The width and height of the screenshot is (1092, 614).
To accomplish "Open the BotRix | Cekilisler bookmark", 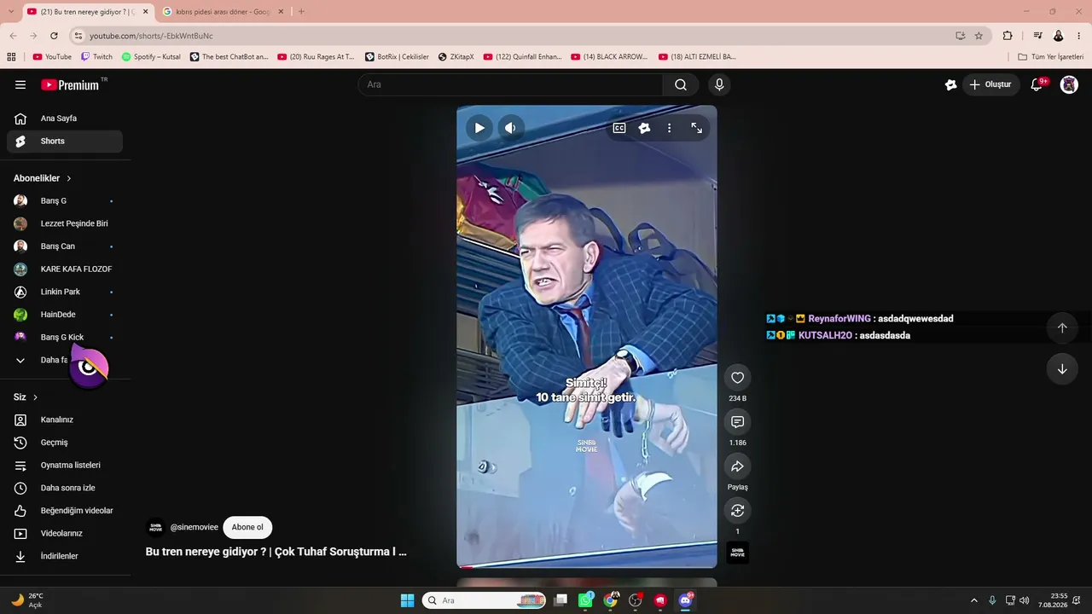I will pos(397,57).
